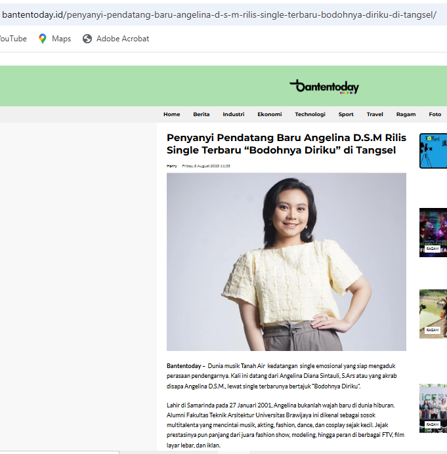Click the Maps bookmark pin icon
Viewport: 447px width, 454px height.
click(x=43, y=39)
